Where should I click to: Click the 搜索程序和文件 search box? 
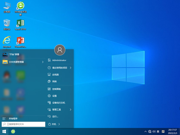(x=24, y=124)
